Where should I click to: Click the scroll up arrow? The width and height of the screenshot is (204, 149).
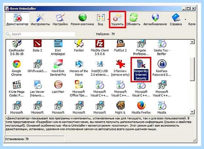tap(192, 42)
